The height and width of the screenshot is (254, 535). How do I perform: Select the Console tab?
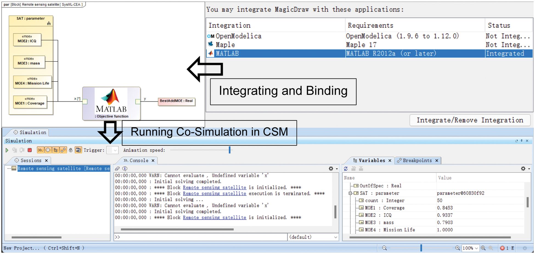pyautogui.click(x=139, y=160)
